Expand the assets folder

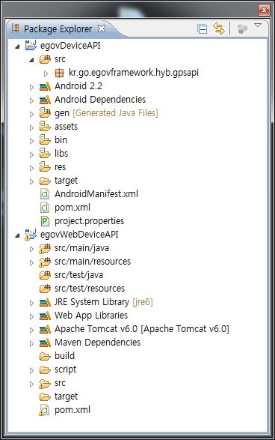click(x=31, y=127)
